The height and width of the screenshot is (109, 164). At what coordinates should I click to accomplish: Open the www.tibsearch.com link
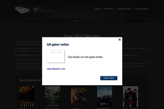pyautogui.click(x=56, y=69)
